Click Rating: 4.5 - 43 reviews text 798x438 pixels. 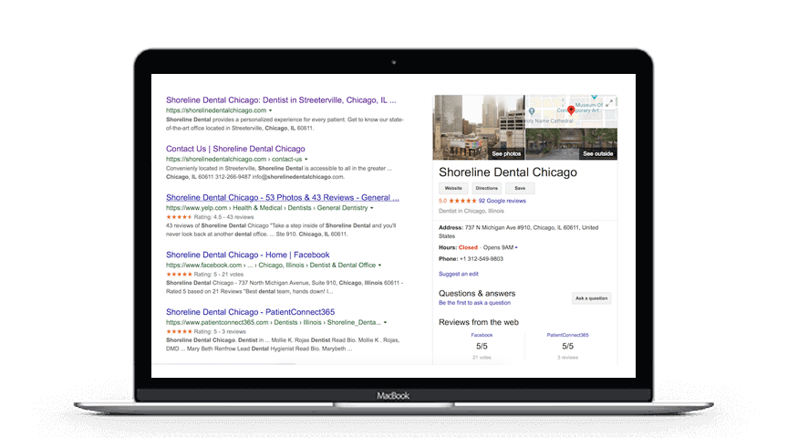(223, 217)
